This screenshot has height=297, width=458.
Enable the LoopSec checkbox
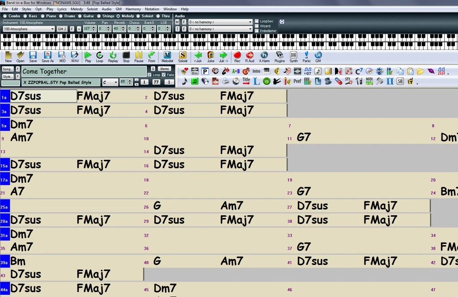257,21
